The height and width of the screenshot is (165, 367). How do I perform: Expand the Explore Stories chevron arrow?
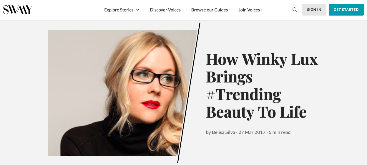138,10
